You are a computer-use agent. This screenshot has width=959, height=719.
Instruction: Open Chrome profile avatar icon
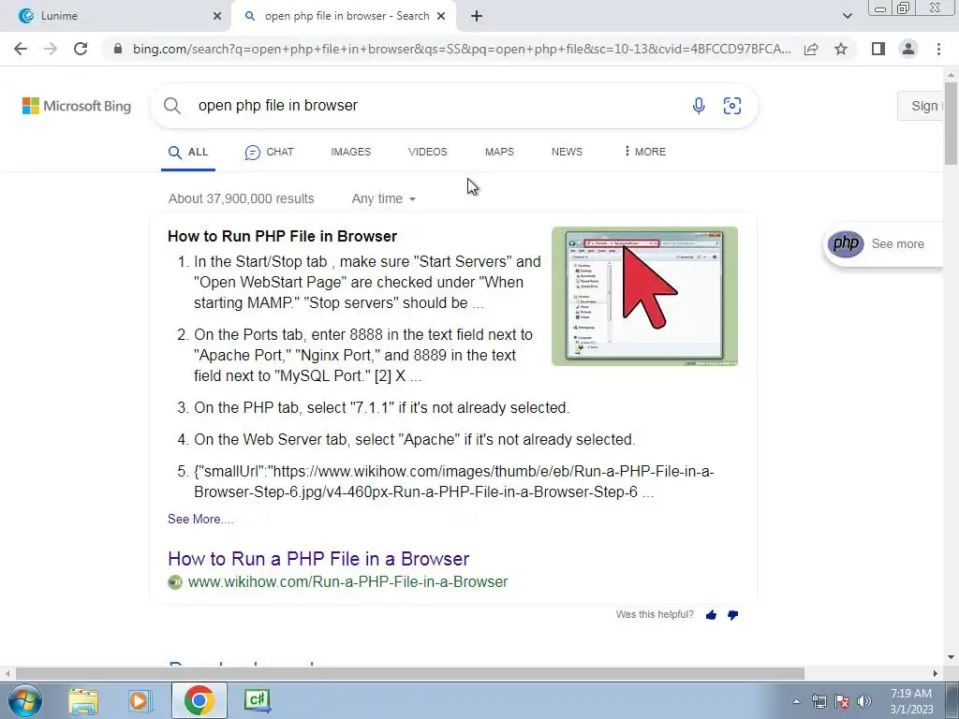tap(908, 49)
